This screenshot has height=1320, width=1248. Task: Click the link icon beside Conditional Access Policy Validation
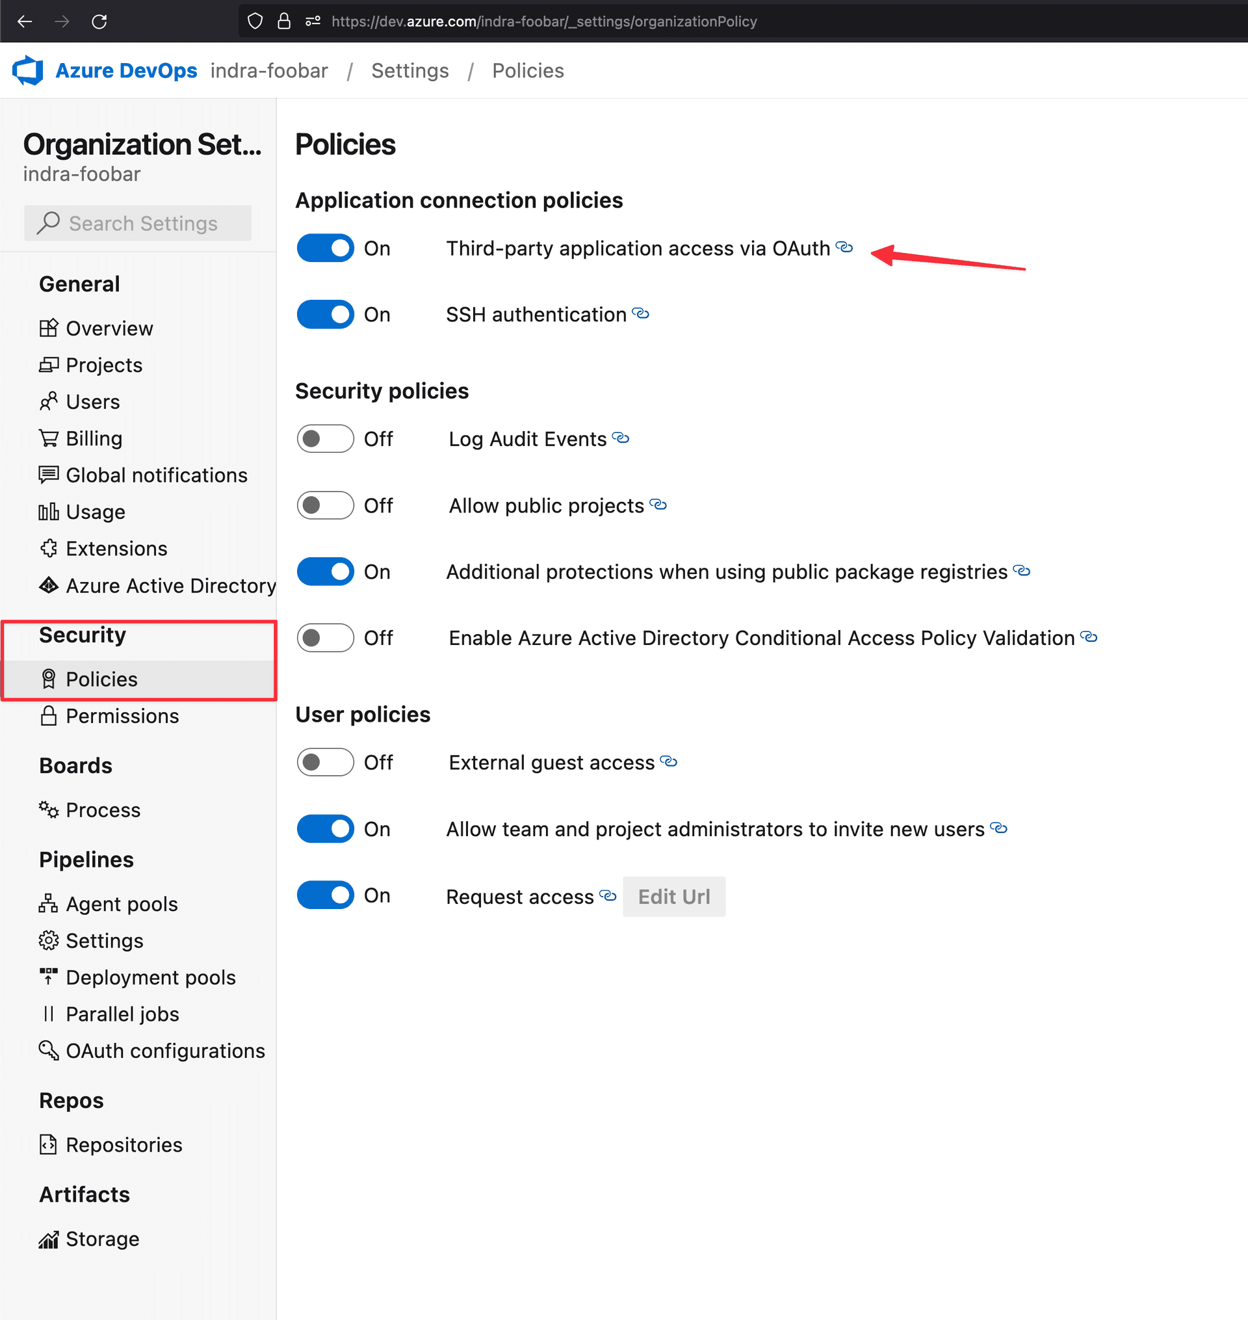coord(1089,637)
